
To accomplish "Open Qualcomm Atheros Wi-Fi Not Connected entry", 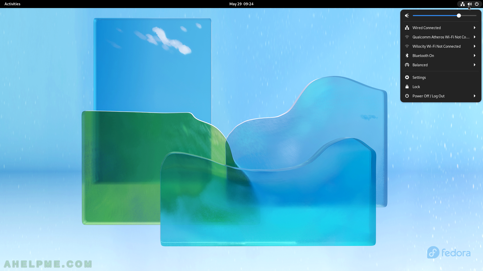I will [x=441, y=37].
